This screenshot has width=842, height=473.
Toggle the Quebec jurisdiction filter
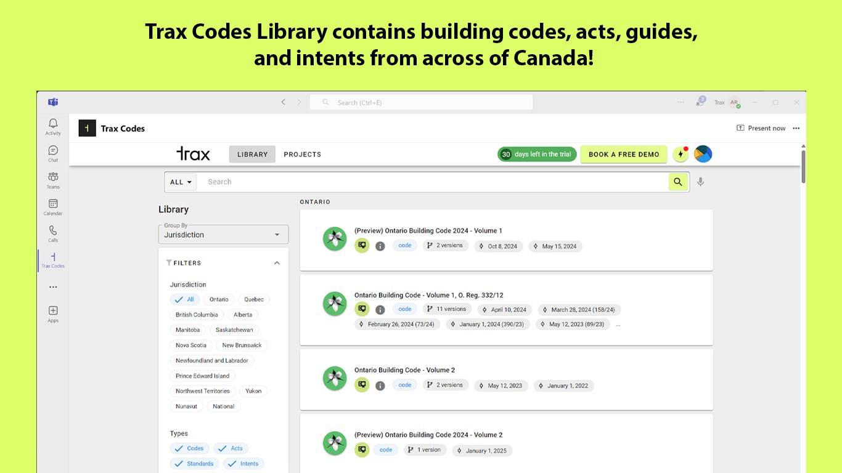tap(254, 299)
